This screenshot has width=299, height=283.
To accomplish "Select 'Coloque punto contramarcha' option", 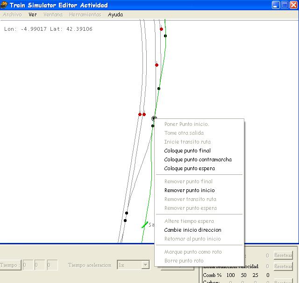I will 198,159.
